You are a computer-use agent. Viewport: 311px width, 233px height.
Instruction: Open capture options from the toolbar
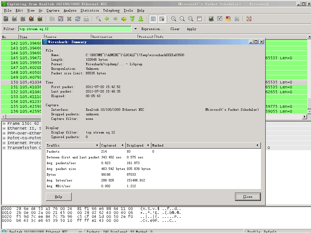(15, 19)
